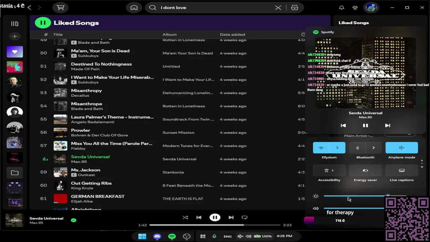The height and width of the screenshot is (242, 430).
Task: Open the Spotify marketplace cart icon
Action: tap(60, 7)
